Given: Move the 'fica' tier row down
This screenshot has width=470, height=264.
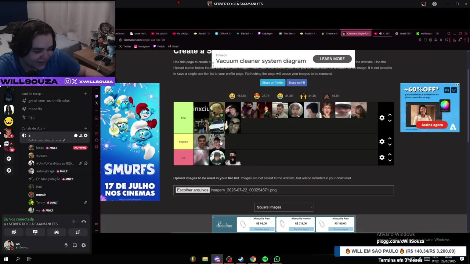Looking at the screenshot, I should pos(390,121).
